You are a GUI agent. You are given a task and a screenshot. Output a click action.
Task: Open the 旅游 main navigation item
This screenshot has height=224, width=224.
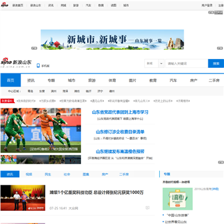[92, 80]
